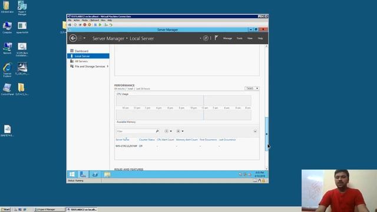Viewport: 377px width, 212px height.
Task: Click the scrollbar down arrow in Server Manager
Action: pyautogui.click(x=266, y=169)
